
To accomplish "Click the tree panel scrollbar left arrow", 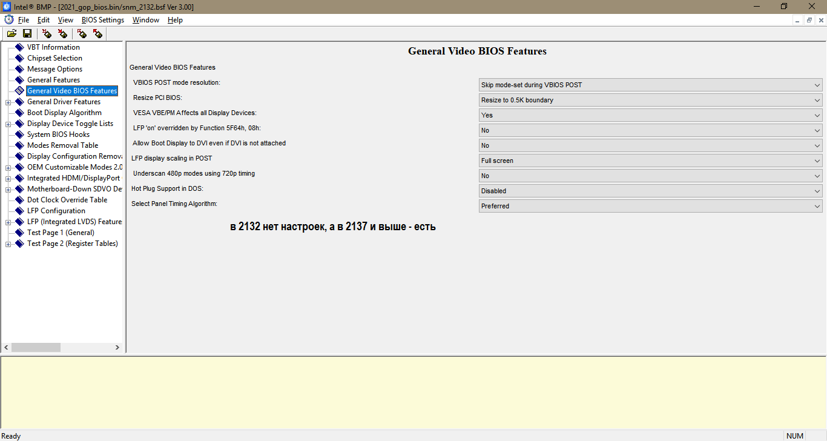I will point(6,348).
